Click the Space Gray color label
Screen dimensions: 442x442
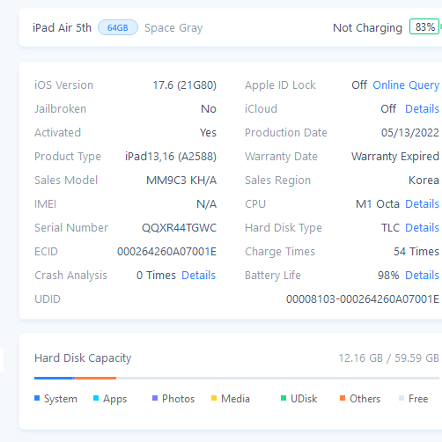click(x=173, y=28)
